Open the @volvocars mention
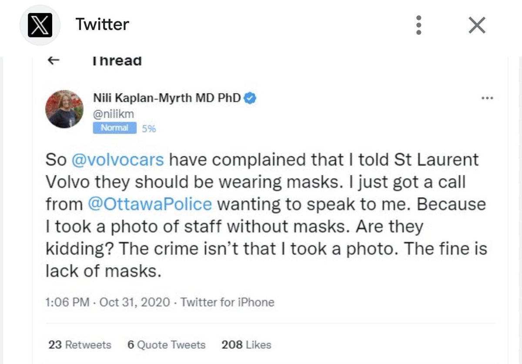522x364 pixels. pos(117,160)
